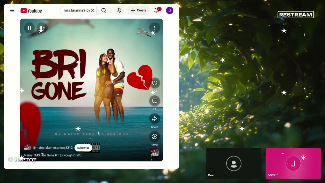325x183 pixels.
Task: Open the Short's three-dot more options
Action: coord(155,28)
